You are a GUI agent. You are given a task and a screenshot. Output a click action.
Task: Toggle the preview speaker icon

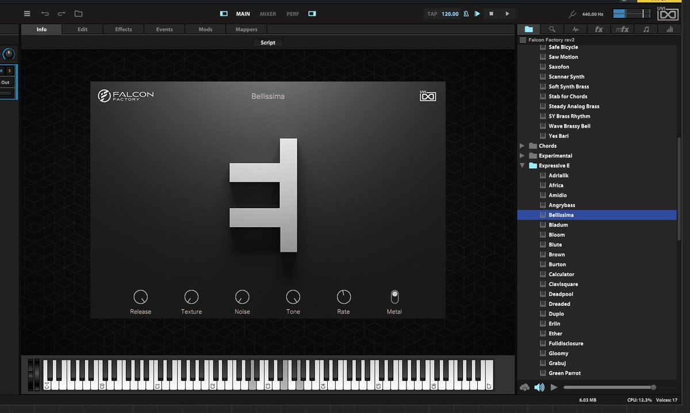point(539,387)
